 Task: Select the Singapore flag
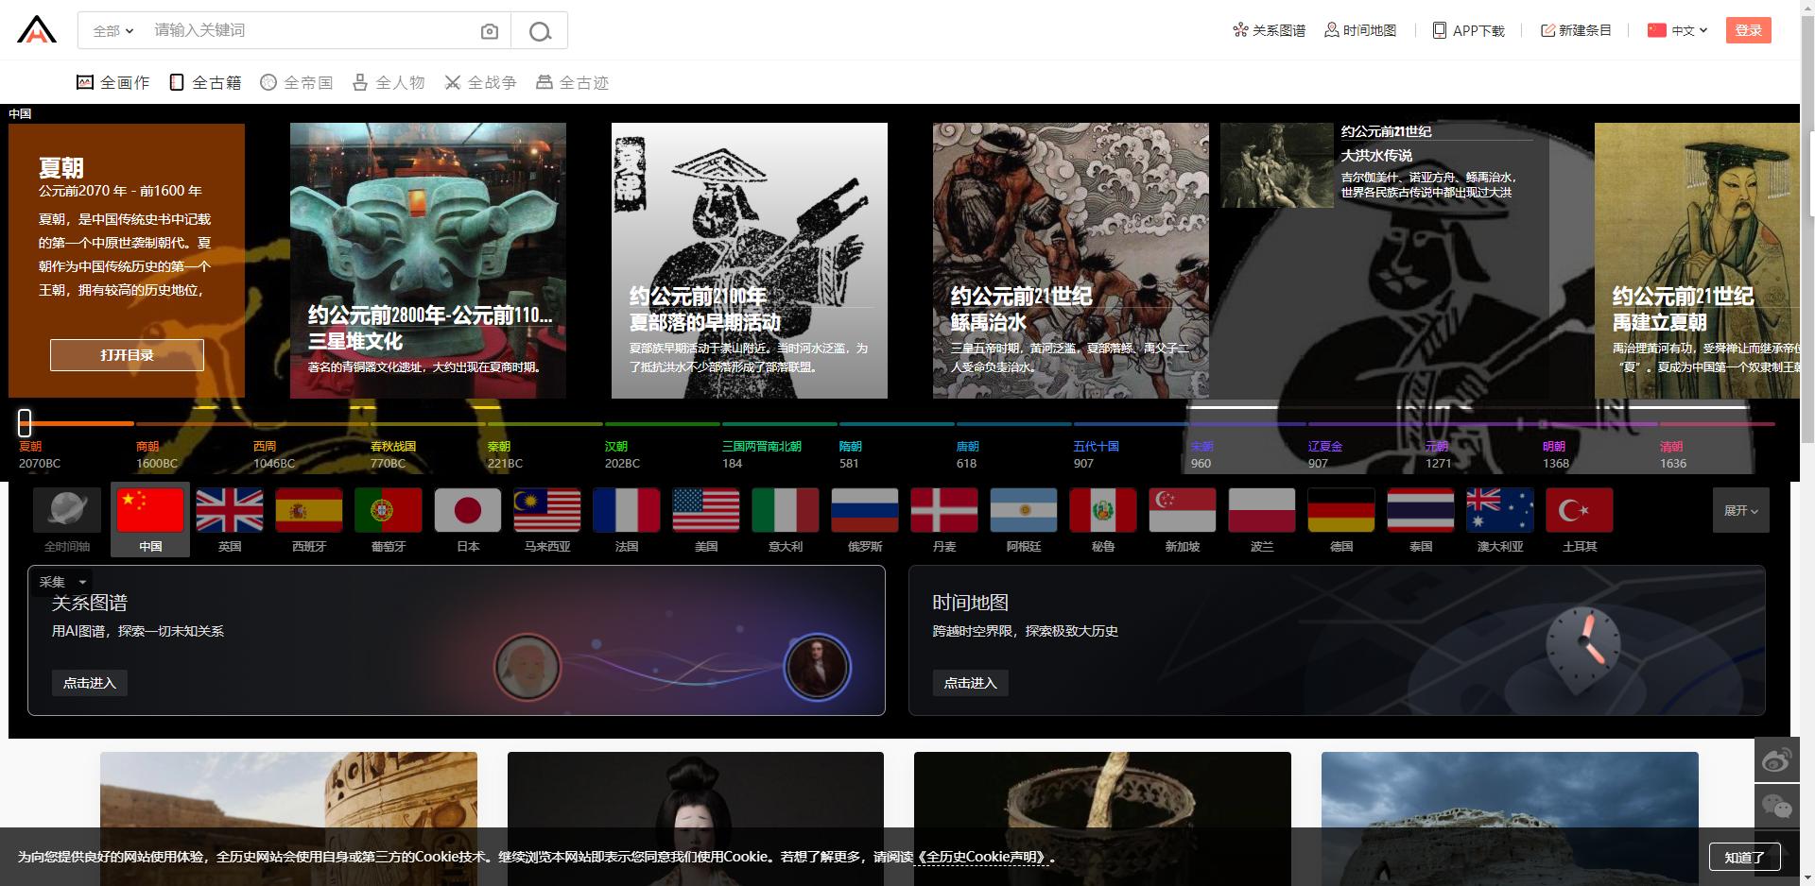tap(1183, 511)
